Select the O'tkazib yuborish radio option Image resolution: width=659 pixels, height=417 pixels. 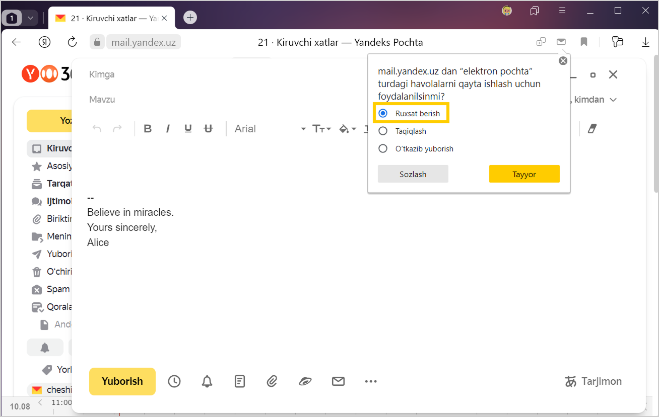(x=383, y=149)
